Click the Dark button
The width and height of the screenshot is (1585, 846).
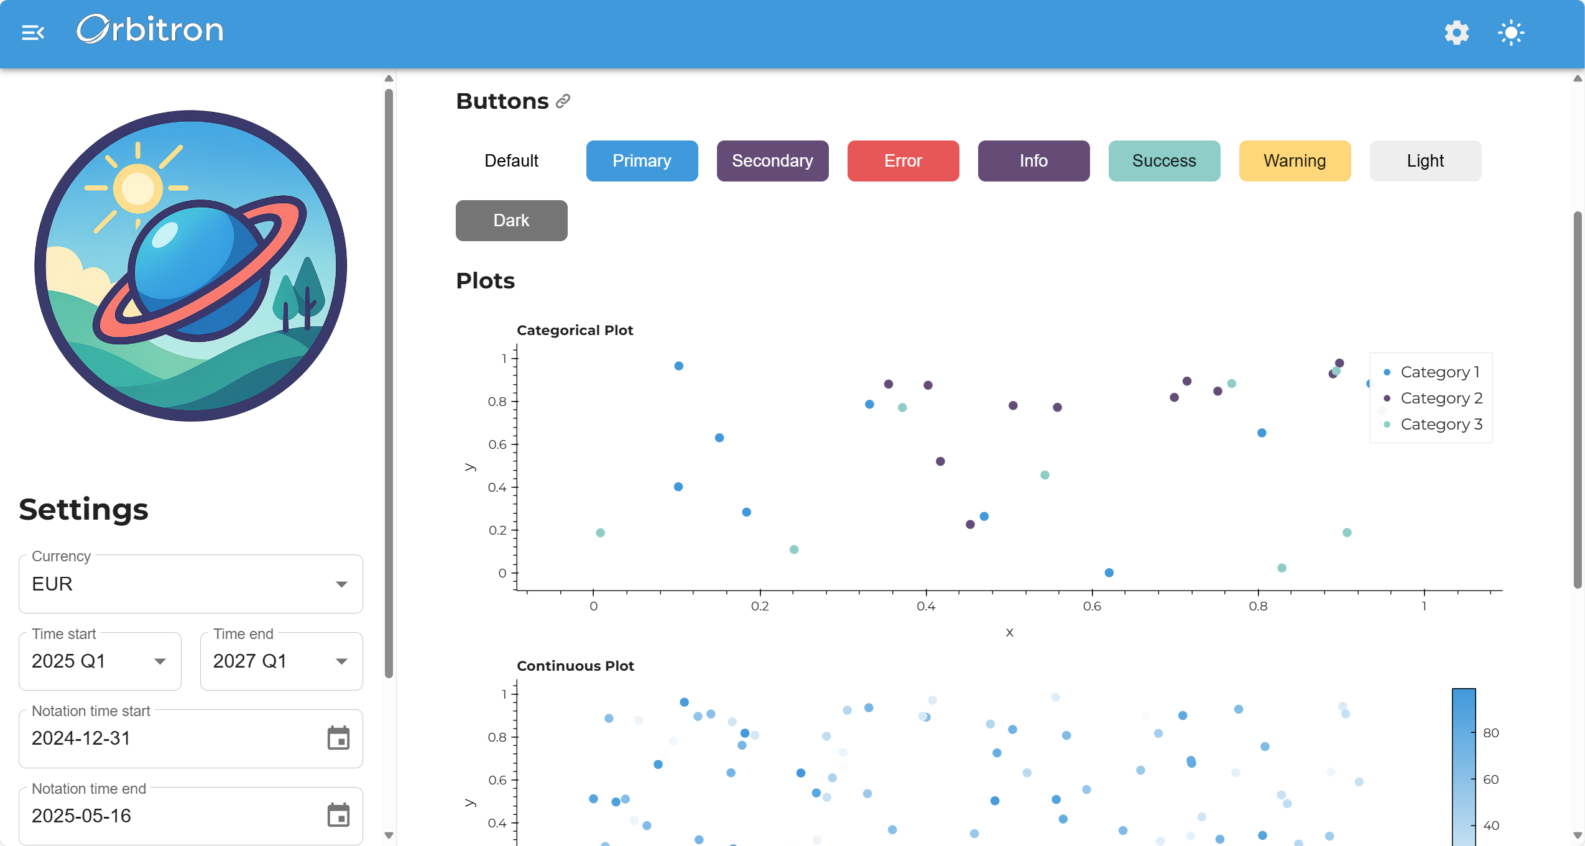coord(511,221)
